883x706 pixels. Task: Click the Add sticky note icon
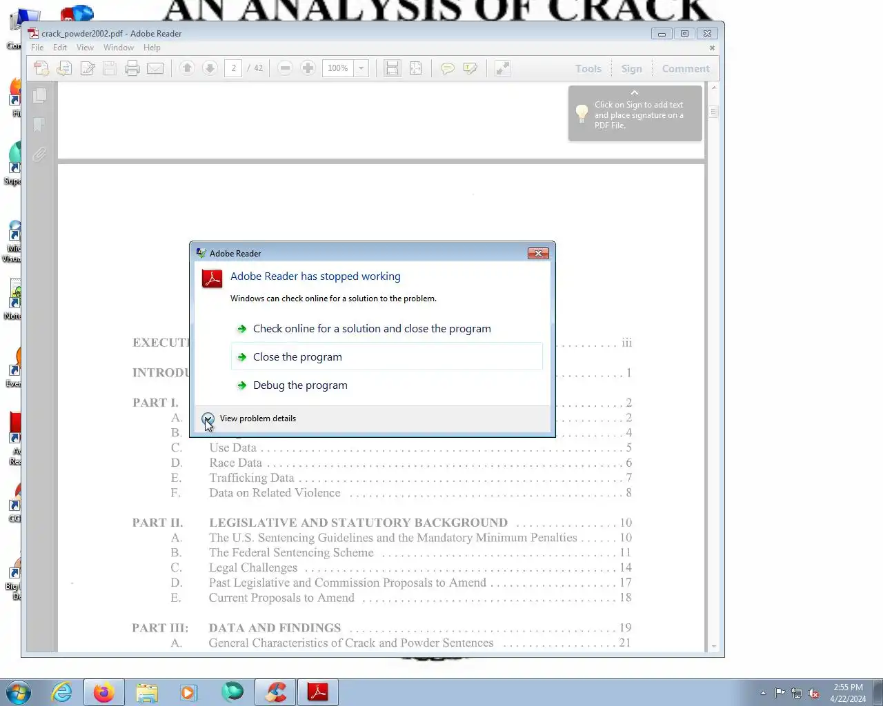[447, 68]
